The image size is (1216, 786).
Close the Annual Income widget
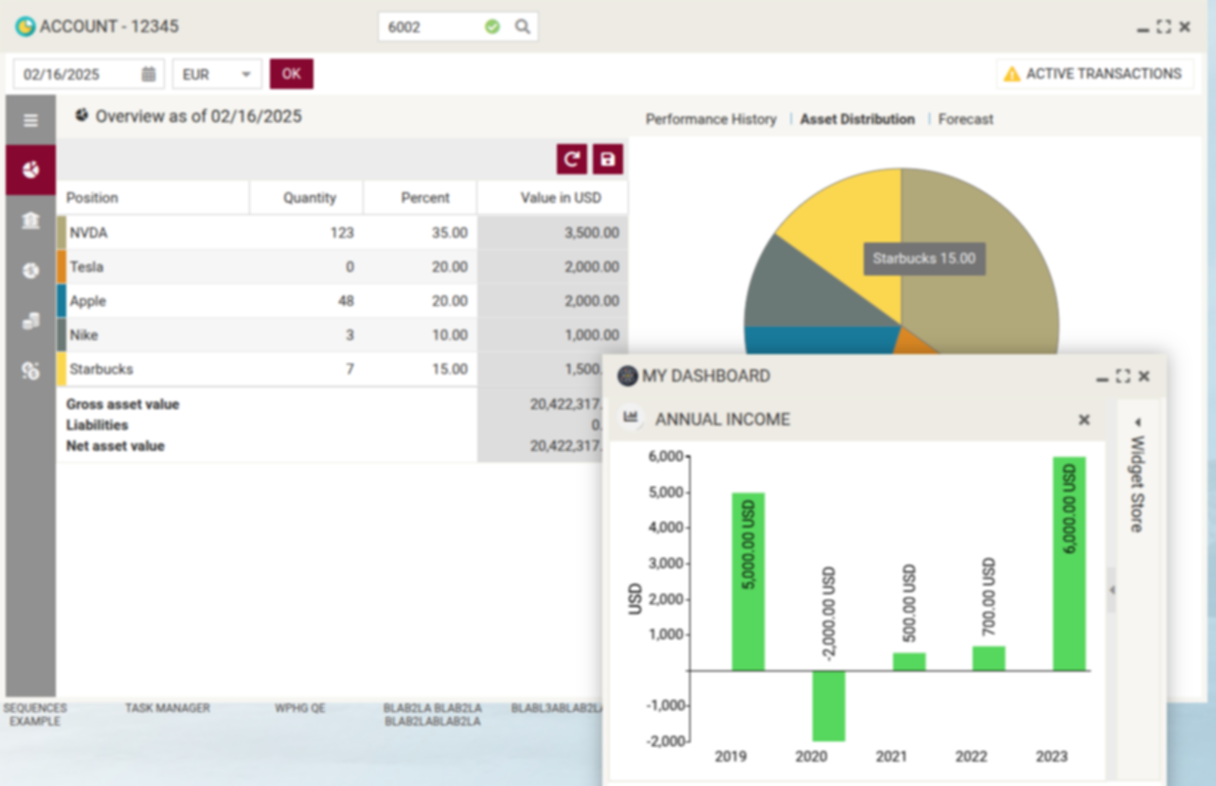coord(1084,420)
